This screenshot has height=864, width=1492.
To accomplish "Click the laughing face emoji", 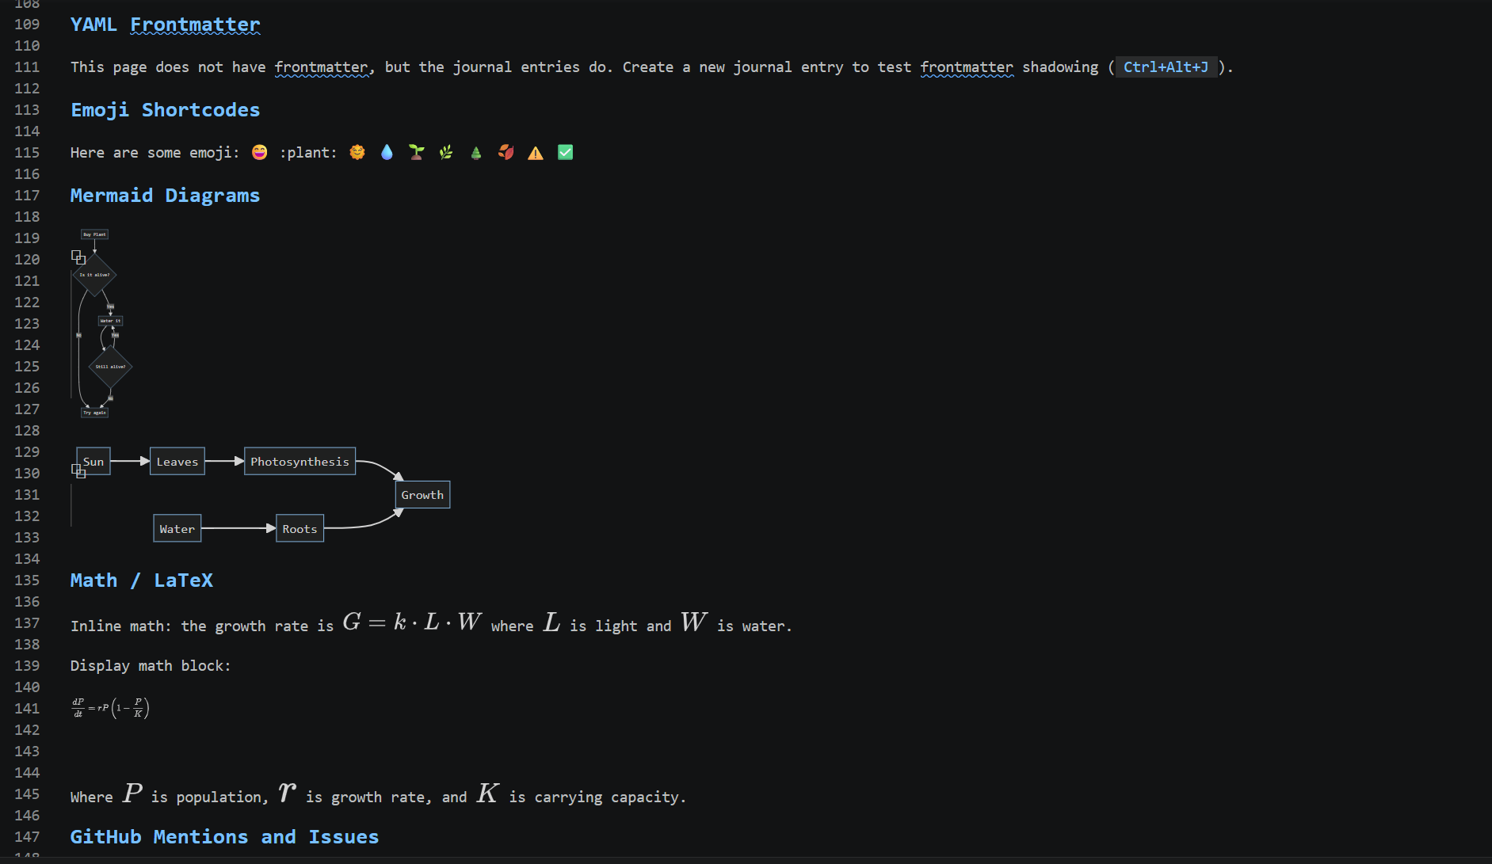I will tap(259, 152).
